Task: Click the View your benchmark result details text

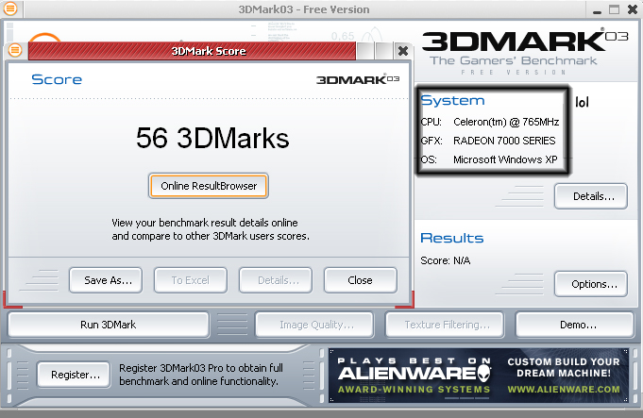Action: (211, 229)
